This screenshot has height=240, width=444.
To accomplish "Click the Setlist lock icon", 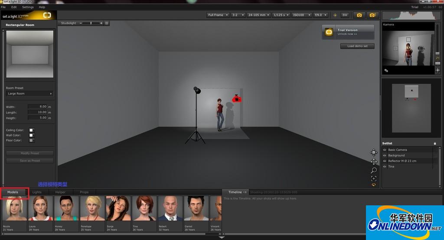I will pos(435,143).
